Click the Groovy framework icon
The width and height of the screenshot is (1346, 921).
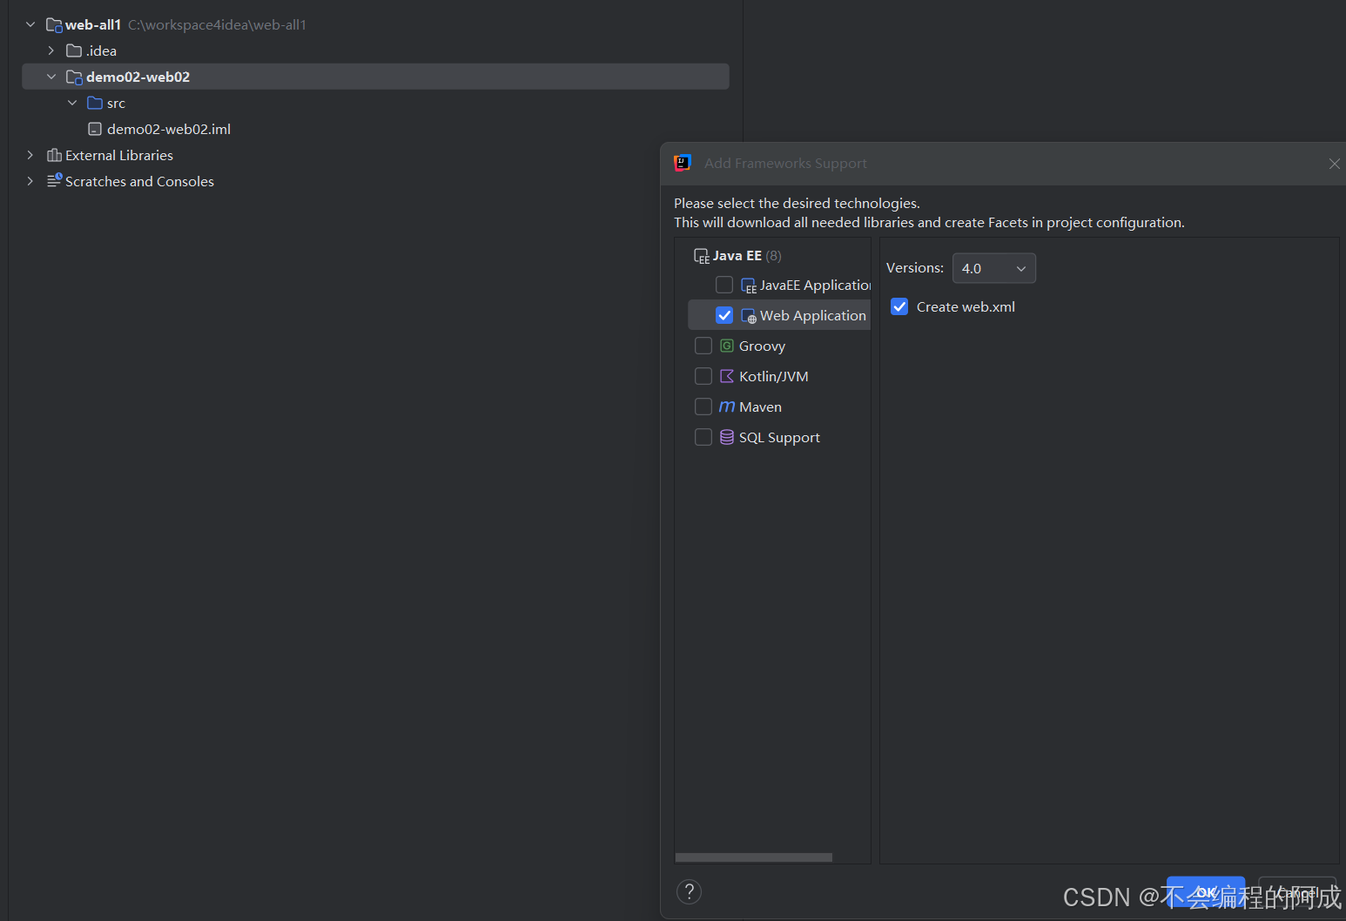[x=727, y=346]
